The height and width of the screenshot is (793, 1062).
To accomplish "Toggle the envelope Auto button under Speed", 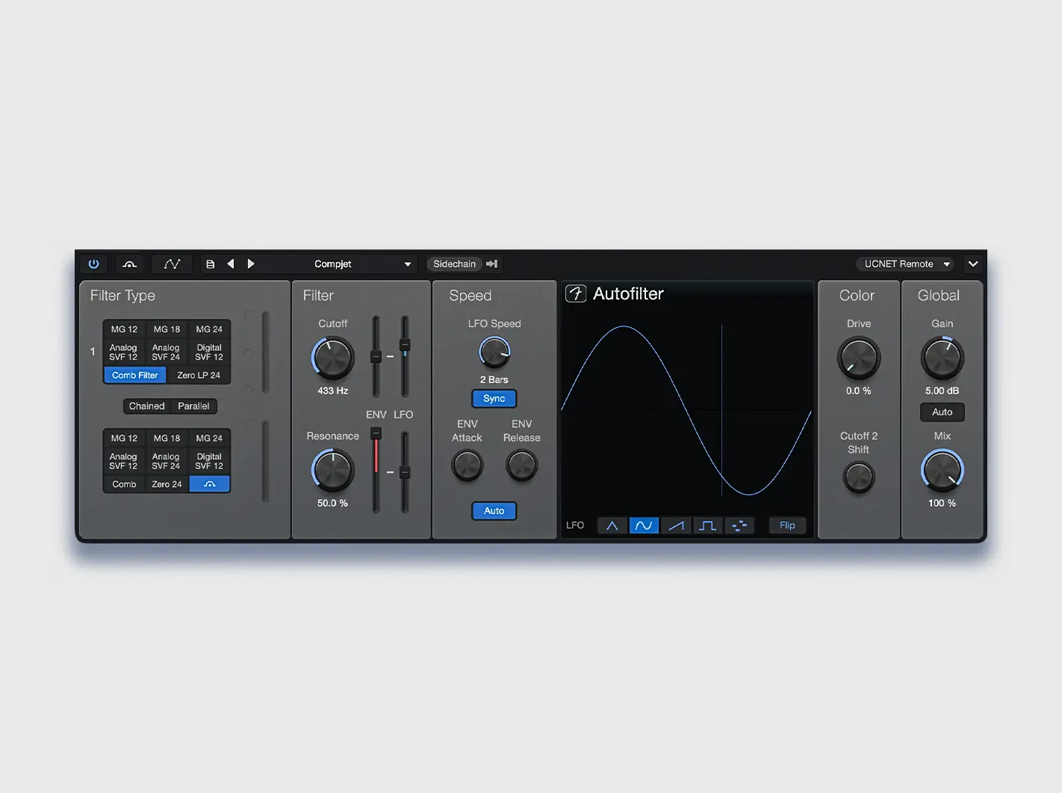I will click(x=494, y=511).
